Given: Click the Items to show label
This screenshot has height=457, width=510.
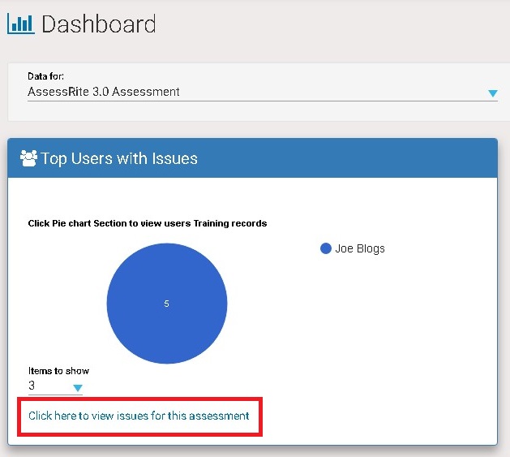Looking at the screenshot, I should coord(58,371).
